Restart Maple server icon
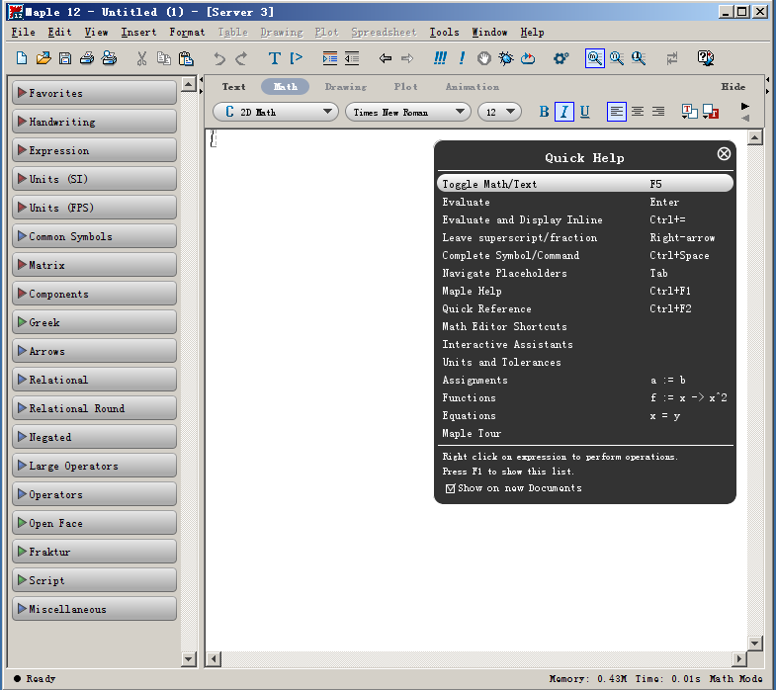This screenshot has width=776, height=690. (528, 58)
